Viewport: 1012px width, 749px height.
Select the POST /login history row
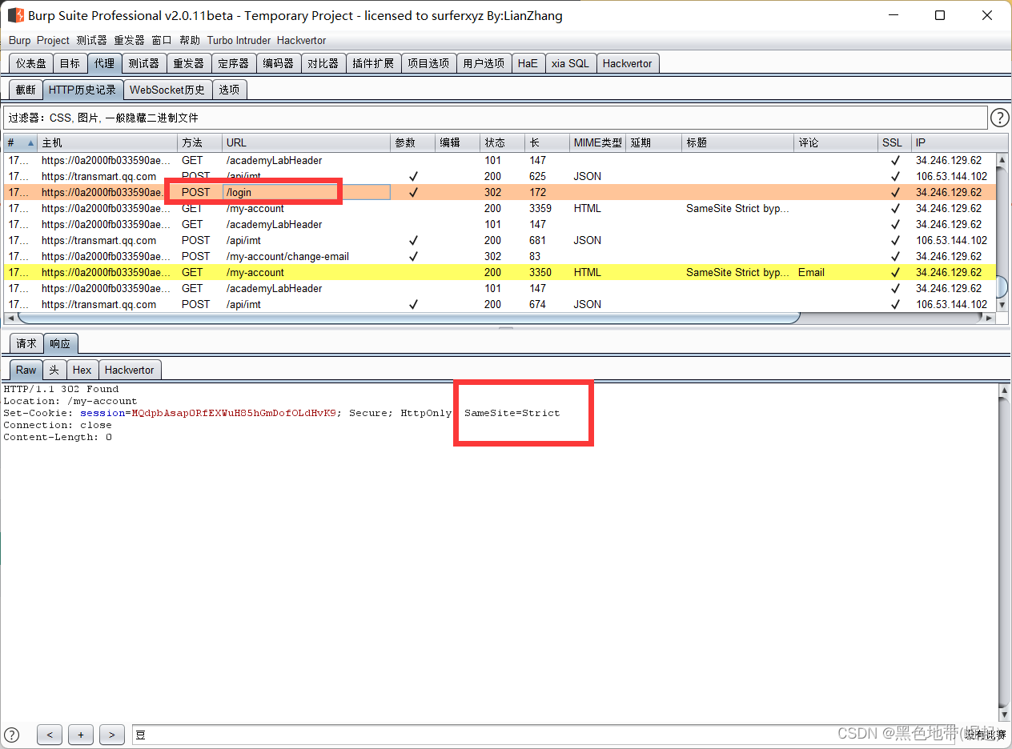[500, 192]
